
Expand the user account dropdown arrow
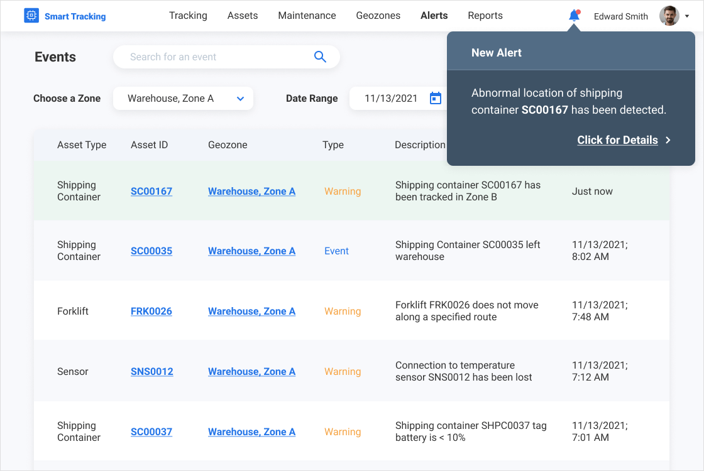[687, 16]
